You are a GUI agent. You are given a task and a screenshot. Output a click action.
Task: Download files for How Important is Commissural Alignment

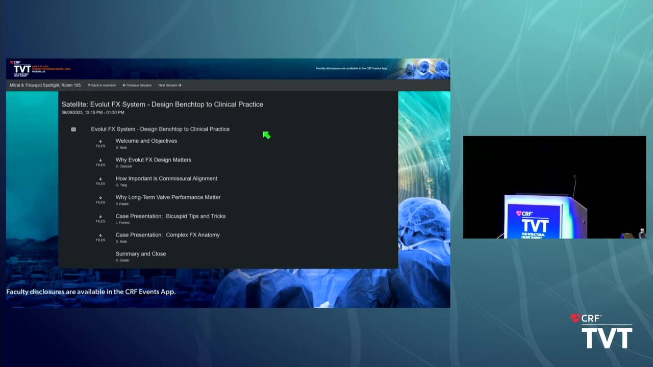coord(101,181)
